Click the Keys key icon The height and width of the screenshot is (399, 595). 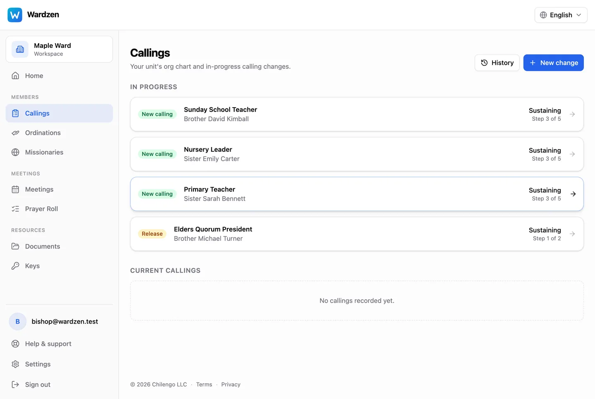[15, 266]
